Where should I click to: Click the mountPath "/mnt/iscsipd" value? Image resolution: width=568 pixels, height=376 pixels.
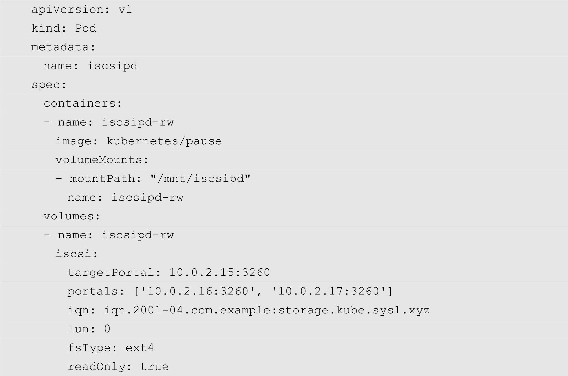click(200, 178)
